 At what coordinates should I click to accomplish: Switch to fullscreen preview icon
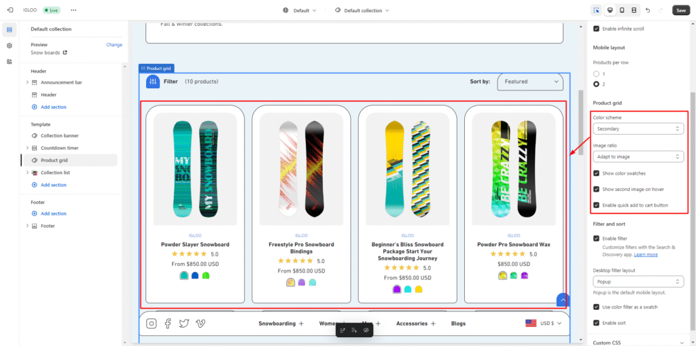click(634, 10)
